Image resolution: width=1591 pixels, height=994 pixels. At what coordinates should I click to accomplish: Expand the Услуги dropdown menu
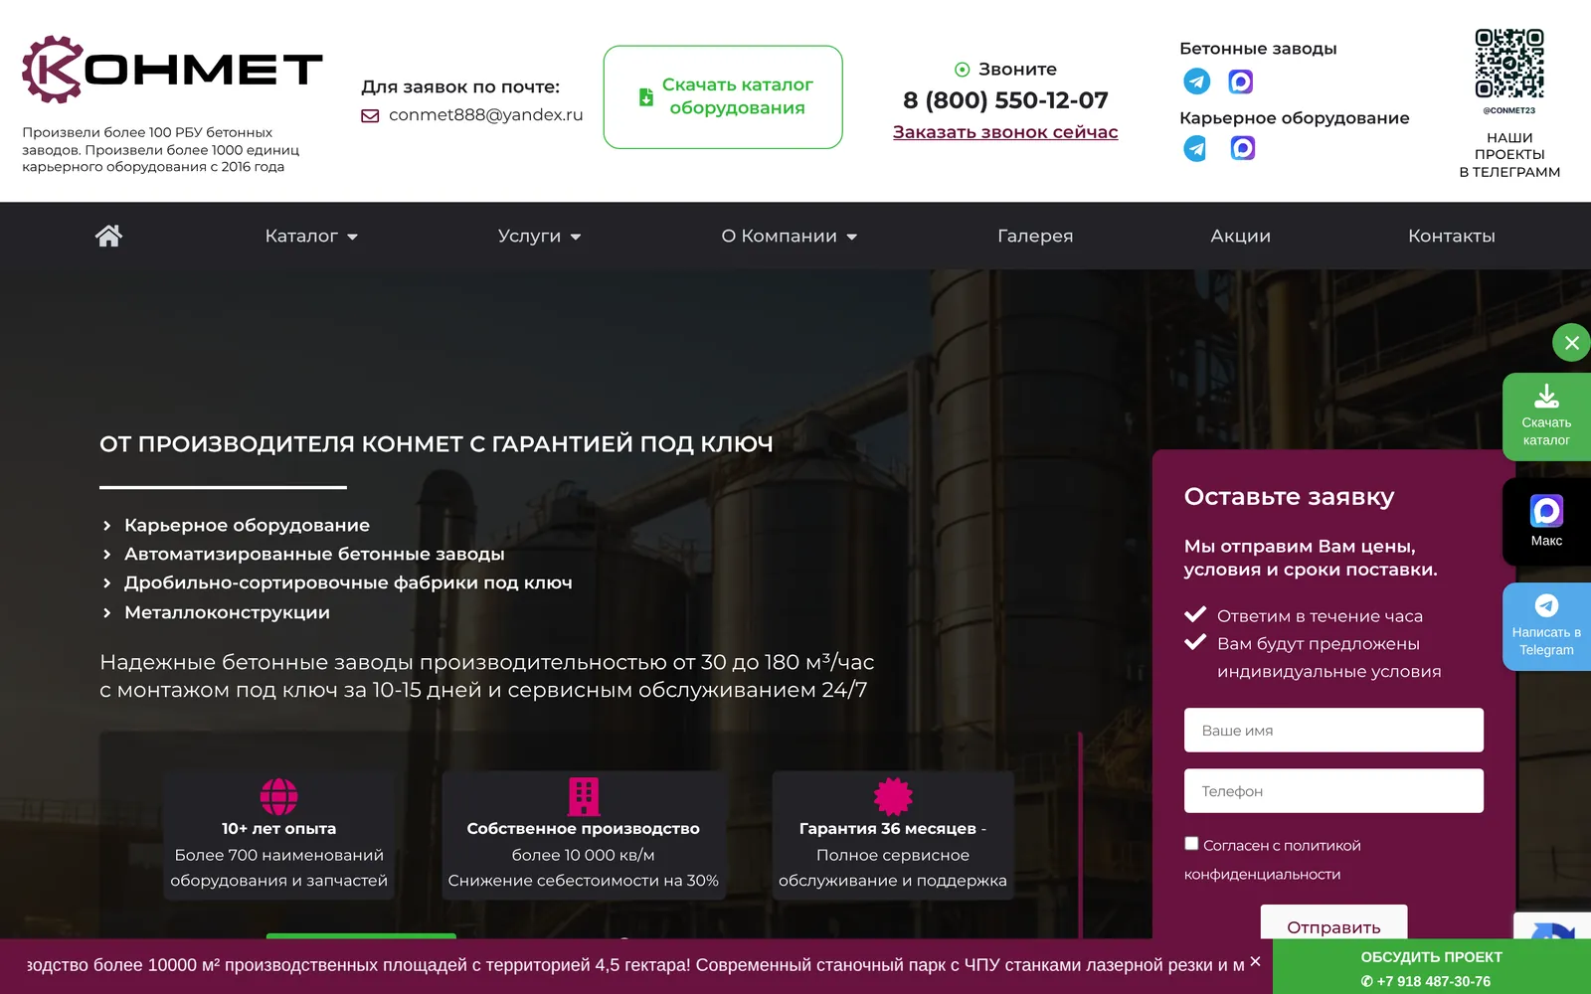click(539, 236)
